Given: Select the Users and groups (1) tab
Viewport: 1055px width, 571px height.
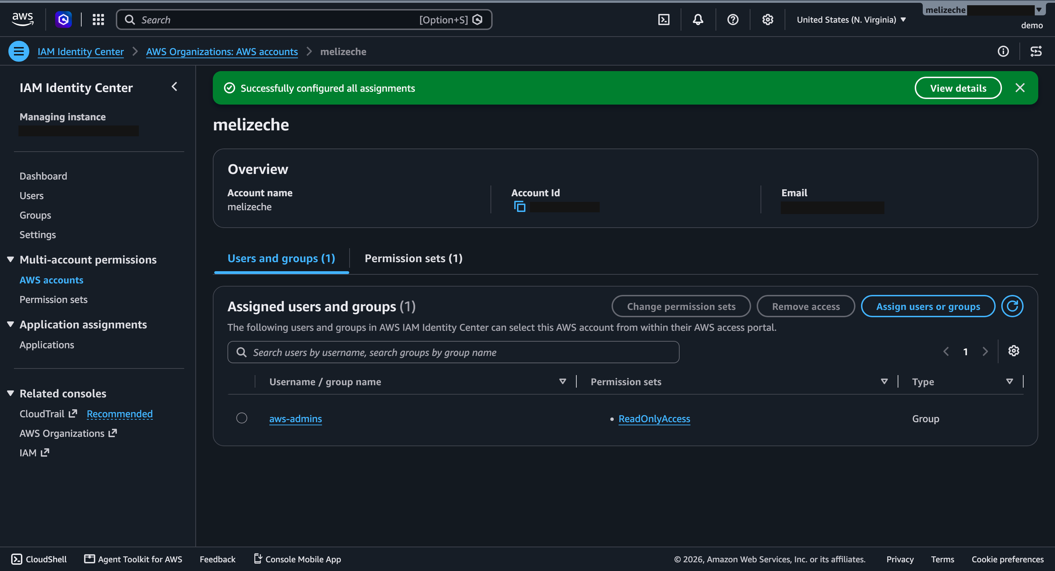Looking at the screenshot, I should pyautogui.click(x=281, y=259).
